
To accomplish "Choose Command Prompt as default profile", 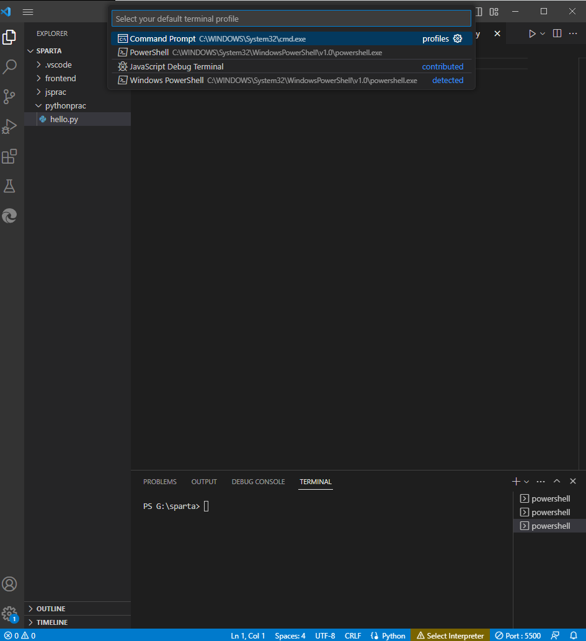I will tap(291, 38).
